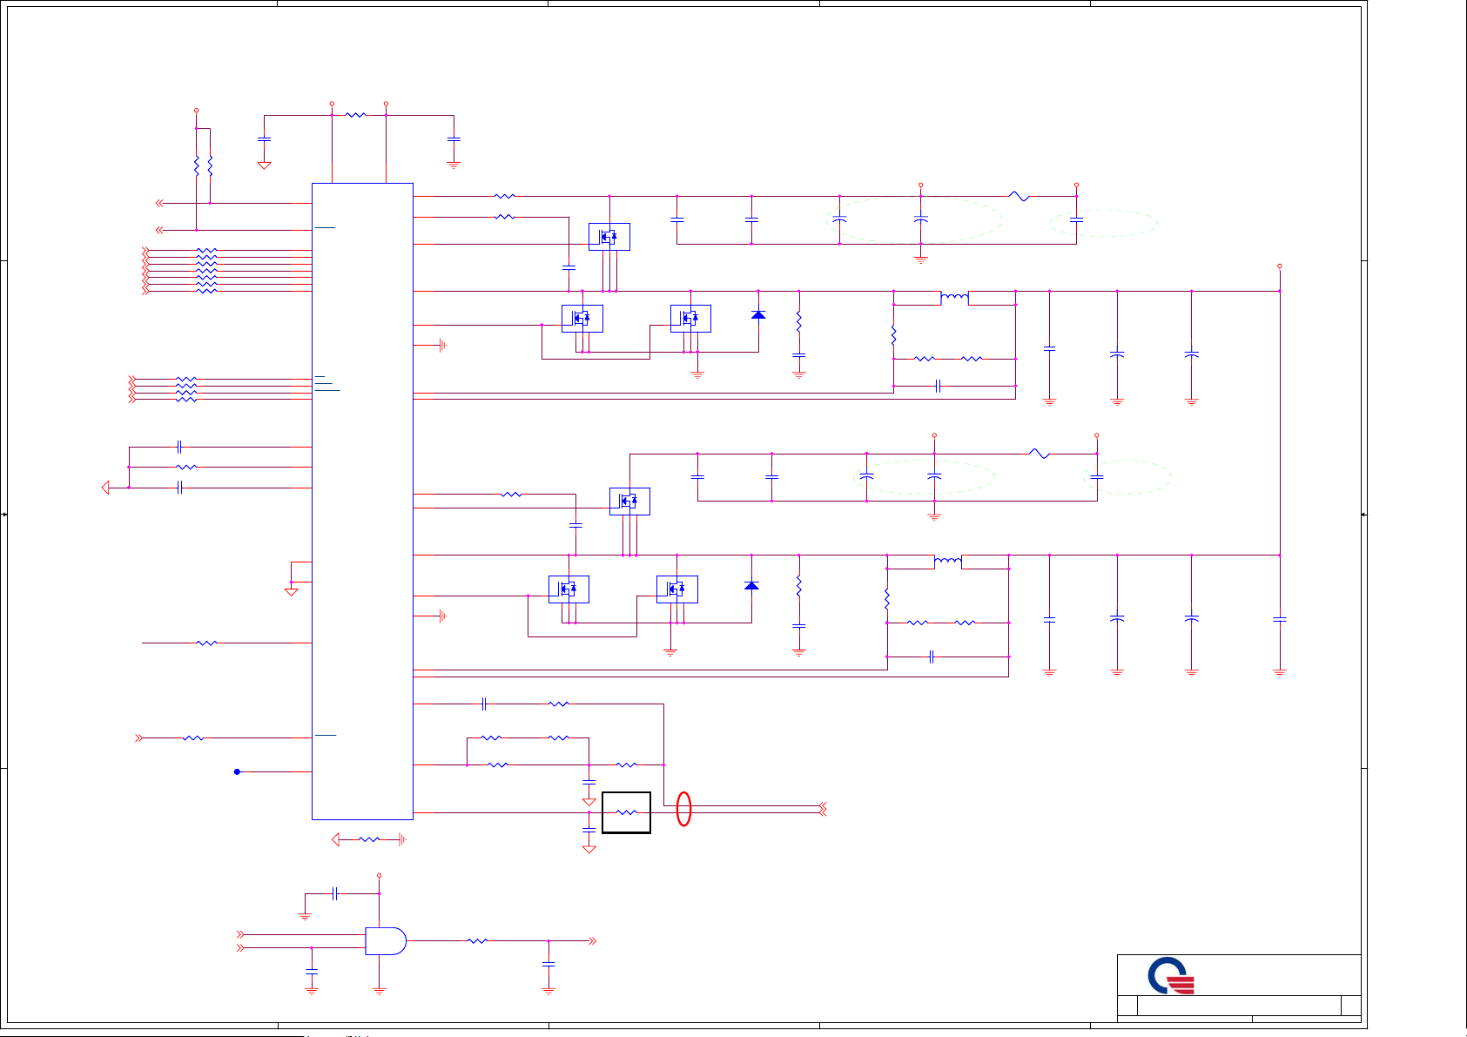Click the blue filled test point dot
Viewport: 1467px width, 1037px height.
[237, 771]
